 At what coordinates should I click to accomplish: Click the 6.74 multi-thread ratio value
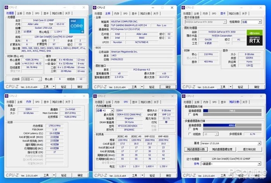click(252, 134)
